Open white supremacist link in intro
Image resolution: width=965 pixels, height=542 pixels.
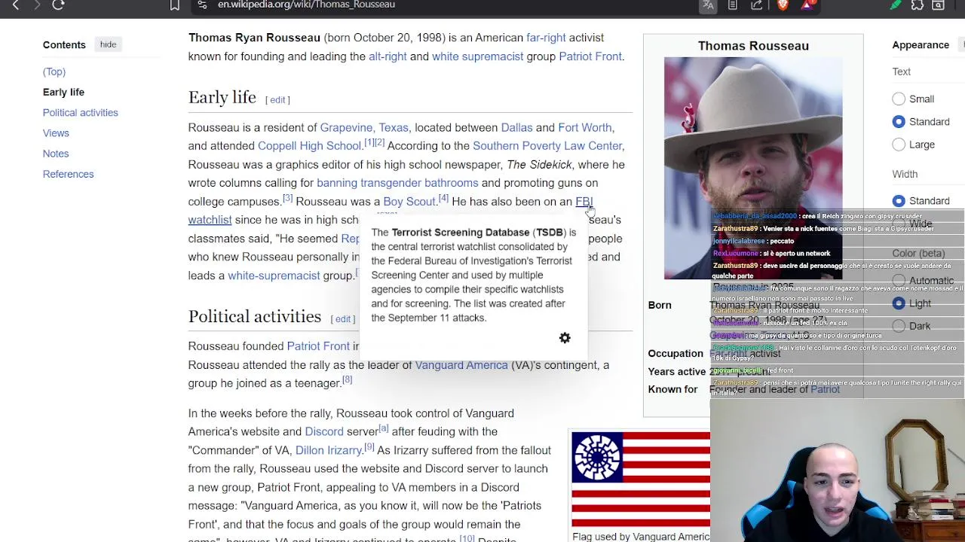click(477, 56)
